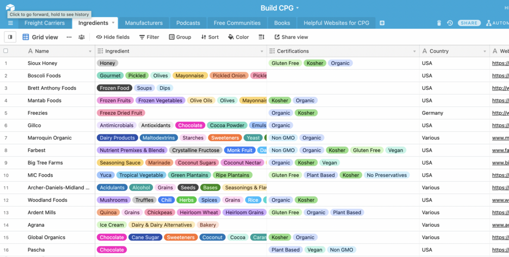Click the Dairy & Dairy Alternatives tag
Image resolution: width=509 pixels, height=257 pixels.
(x=162, y=225)
